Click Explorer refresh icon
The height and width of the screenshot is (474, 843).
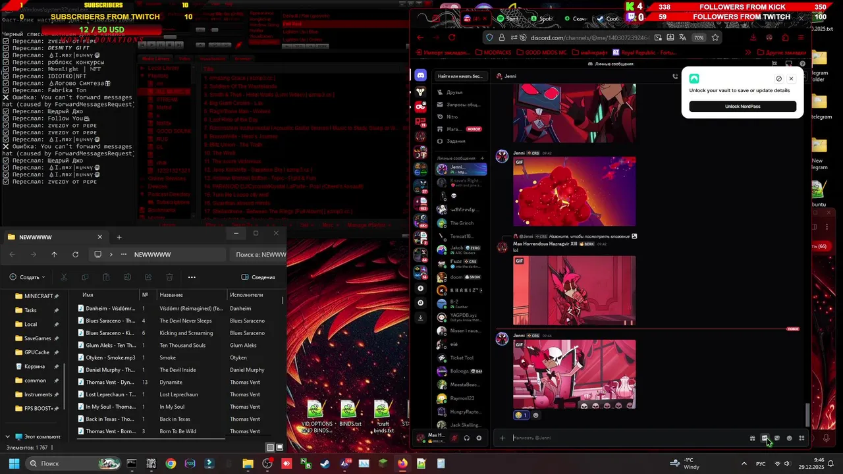tap(75, 254)
